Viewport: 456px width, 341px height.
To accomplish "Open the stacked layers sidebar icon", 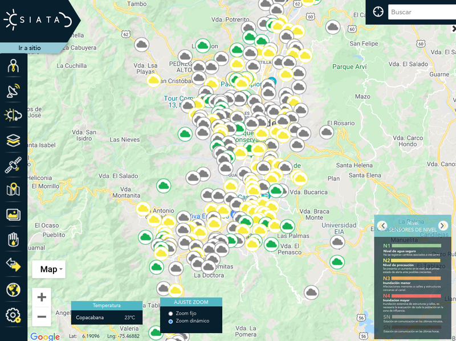I will (x=13, y=140).
